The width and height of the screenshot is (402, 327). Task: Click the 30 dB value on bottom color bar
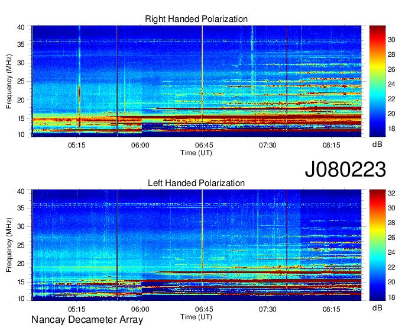coord(391,208)
